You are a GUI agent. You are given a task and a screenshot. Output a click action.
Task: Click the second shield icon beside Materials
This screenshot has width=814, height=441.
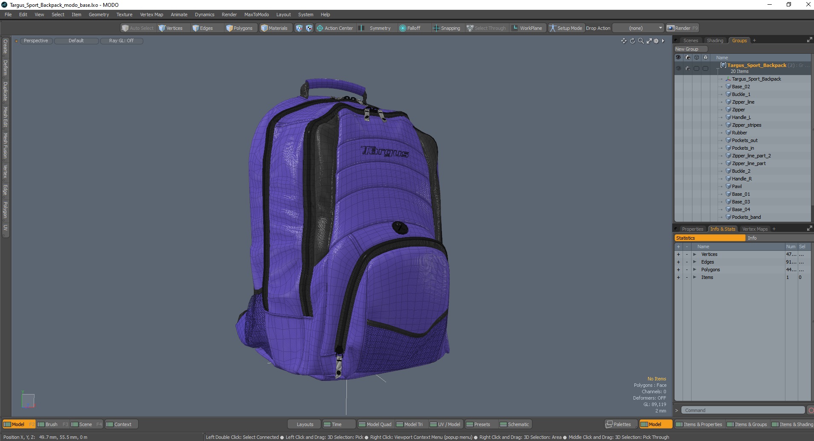click(309, 28)
